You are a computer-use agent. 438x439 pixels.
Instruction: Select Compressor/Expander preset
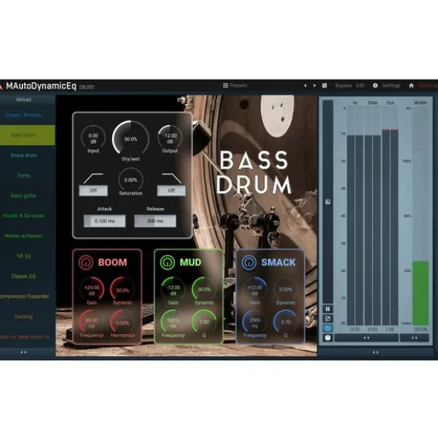tap(24, 296)
